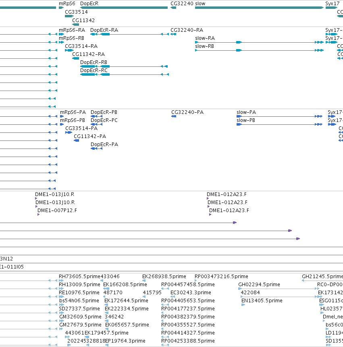Click the long teal slow gene bar

pos(259,8)
